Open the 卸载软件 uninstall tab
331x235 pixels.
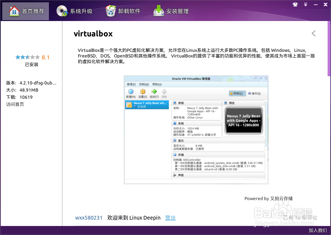click(x=123, y=11)
